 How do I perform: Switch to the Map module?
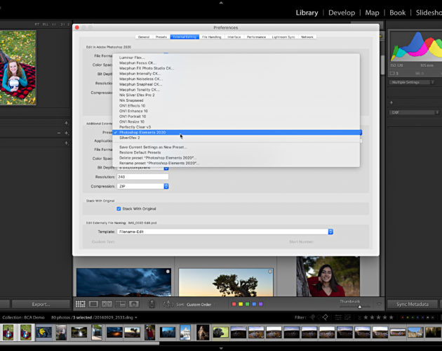(372, 13)
